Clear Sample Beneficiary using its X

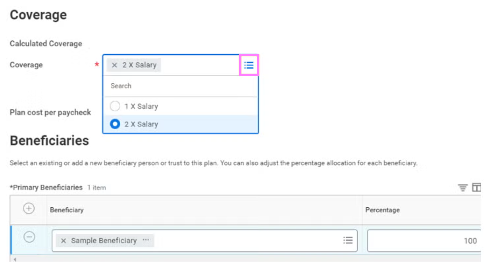pyautogui.click(x=64, y=241)
